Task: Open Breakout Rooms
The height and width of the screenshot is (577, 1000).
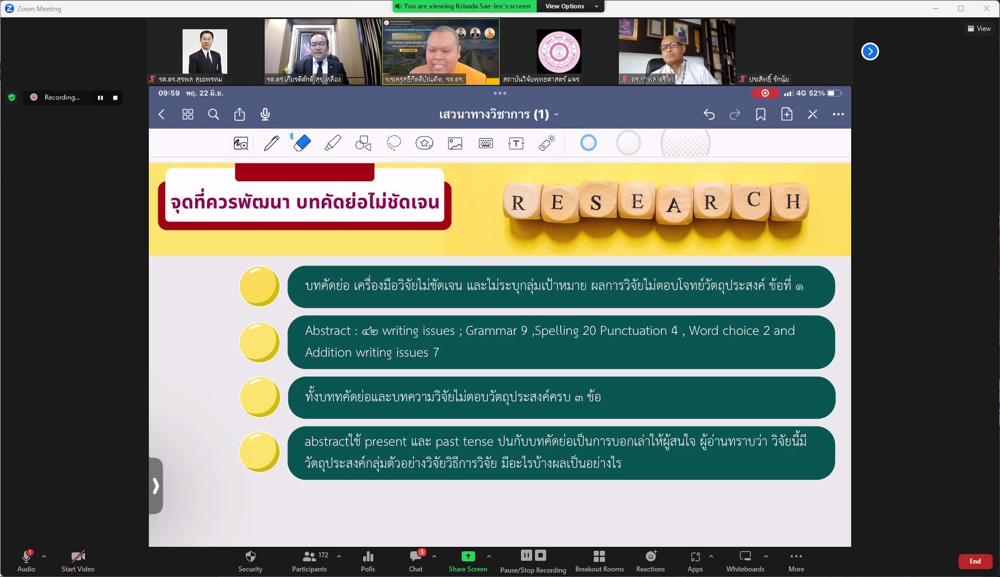Action: pos(599,561)
